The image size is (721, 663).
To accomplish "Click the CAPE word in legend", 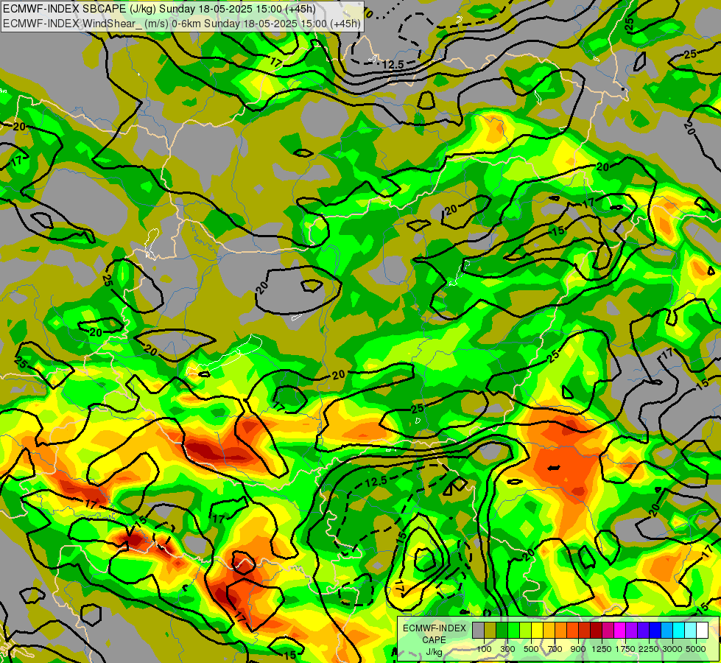I will tap(434, 639).
